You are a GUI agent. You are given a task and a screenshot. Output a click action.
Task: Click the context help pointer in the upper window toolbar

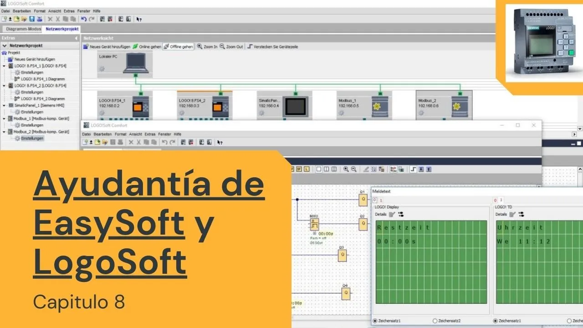(x=139, y=19)
